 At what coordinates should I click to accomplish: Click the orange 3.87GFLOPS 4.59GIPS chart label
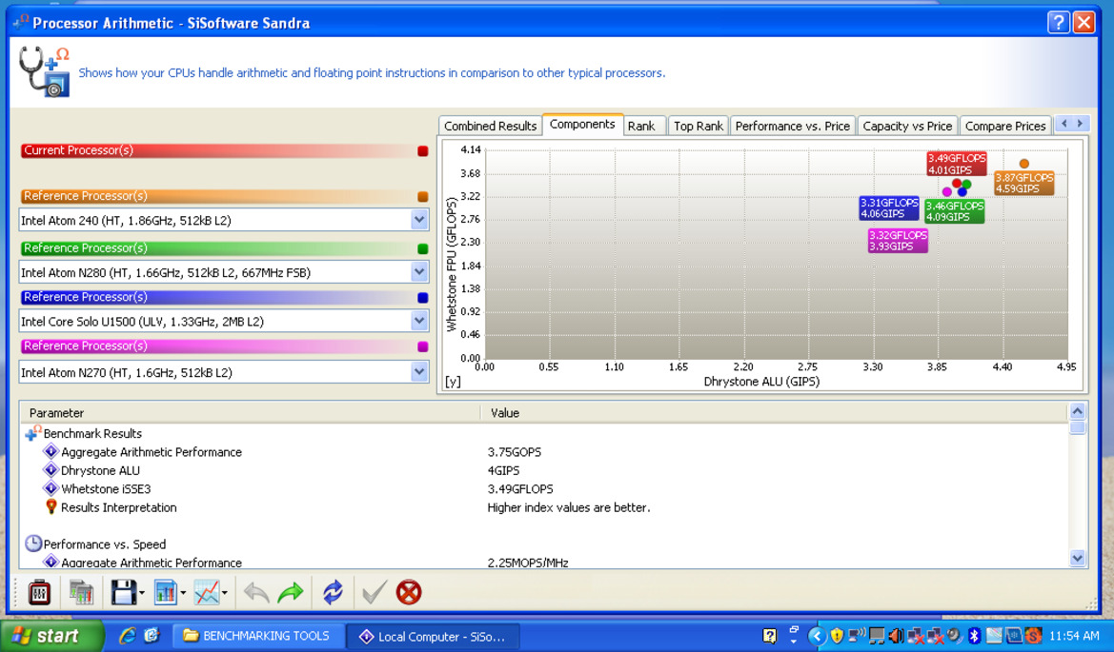[1023, 183]
